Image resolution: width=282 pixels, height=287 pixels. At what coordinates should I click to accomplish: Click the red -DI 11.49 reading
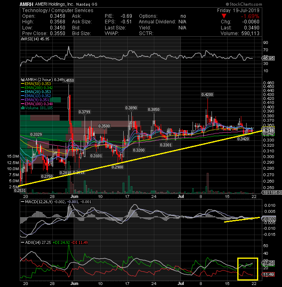click(79, 243)
